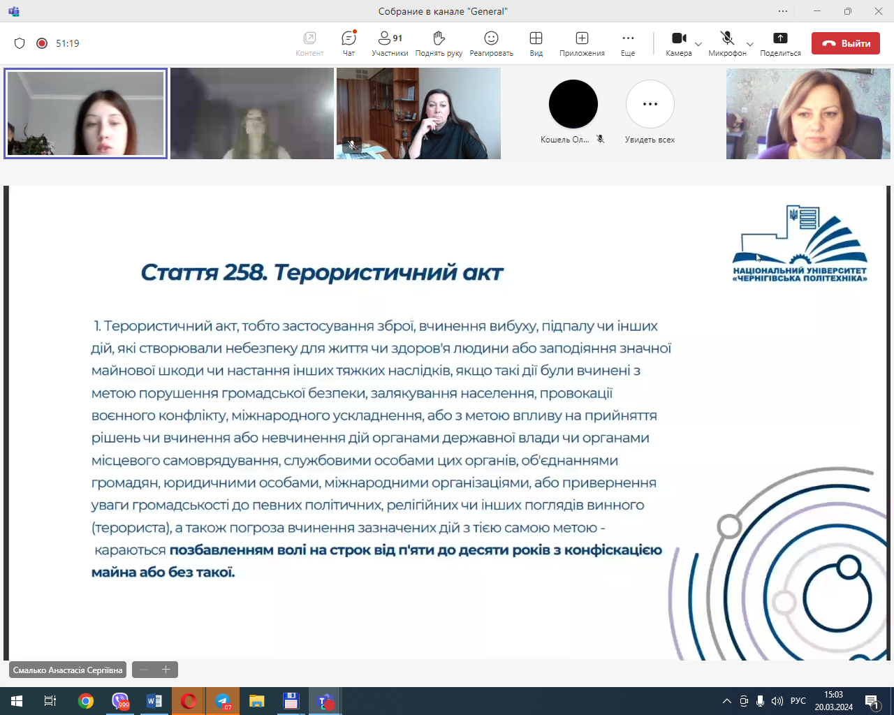The image size is (894, 715).
Task: Expand microphone options dropdown arrow
Action: 750,45
